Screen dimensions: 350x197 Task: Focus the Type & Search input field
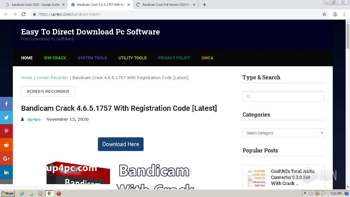[x=283, y=96]
